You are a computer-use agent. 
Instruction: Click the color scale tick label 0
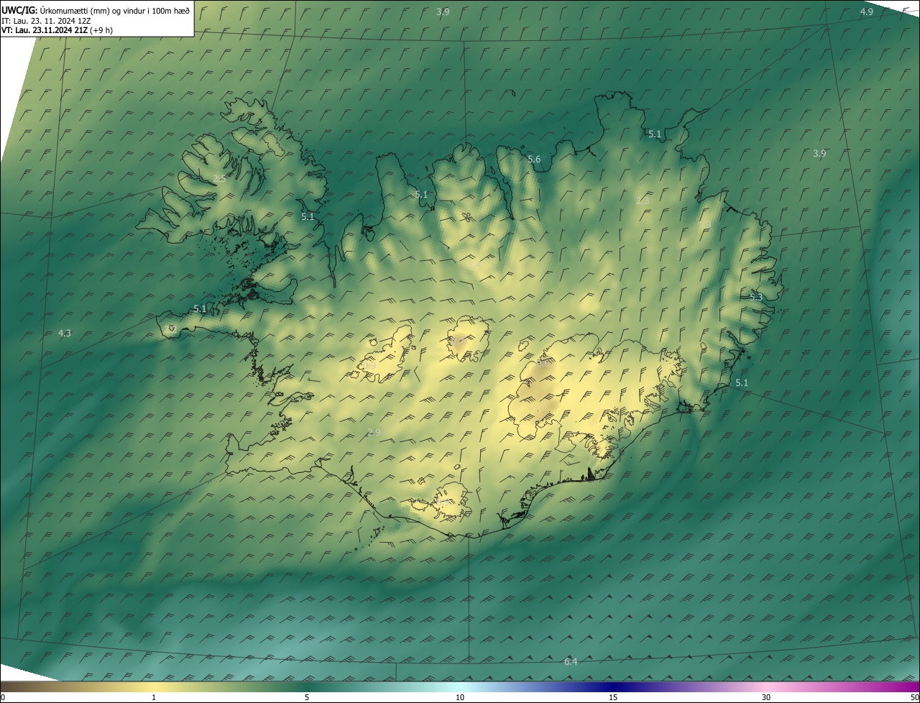pos(3,697)
